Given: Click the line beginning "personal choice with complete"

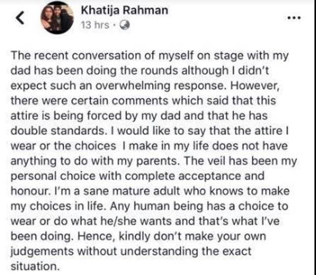Looking at the screenshot, I should (x=137, y=176).
